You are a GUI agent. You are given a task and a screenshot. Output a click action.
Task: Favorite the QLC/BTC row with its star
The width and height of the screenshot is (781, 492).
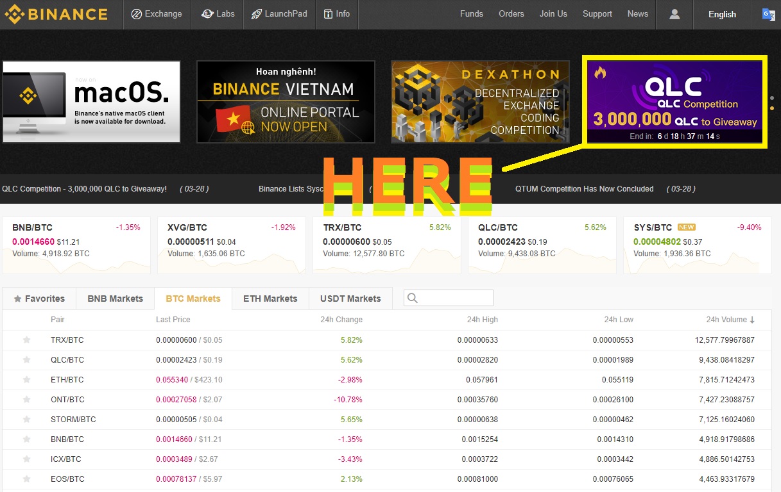tap(27, 360)
